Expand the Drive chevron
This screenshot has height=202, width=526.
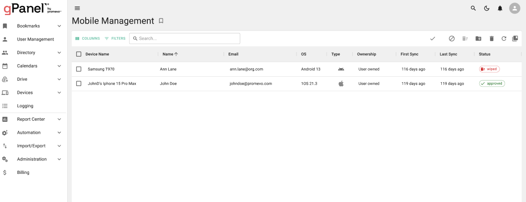point(60,79)
